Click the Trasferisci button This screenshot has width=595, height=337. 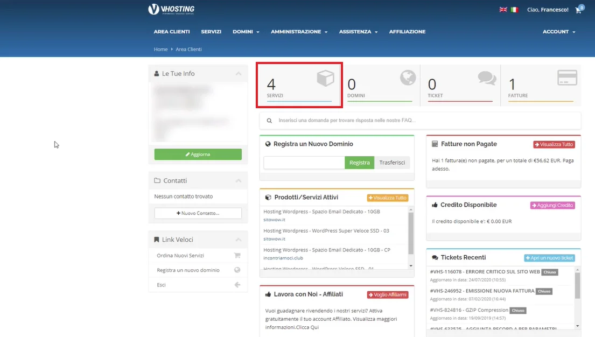coord(392,163)
